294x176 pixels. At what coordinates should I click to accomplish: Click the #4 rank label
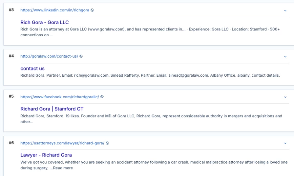click(x=11, y=56)
